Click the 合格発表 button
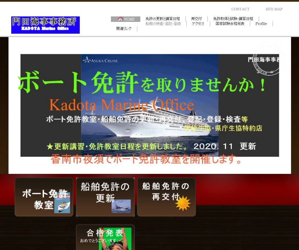This screenshot has height=250, width=299. click(105, 237)
